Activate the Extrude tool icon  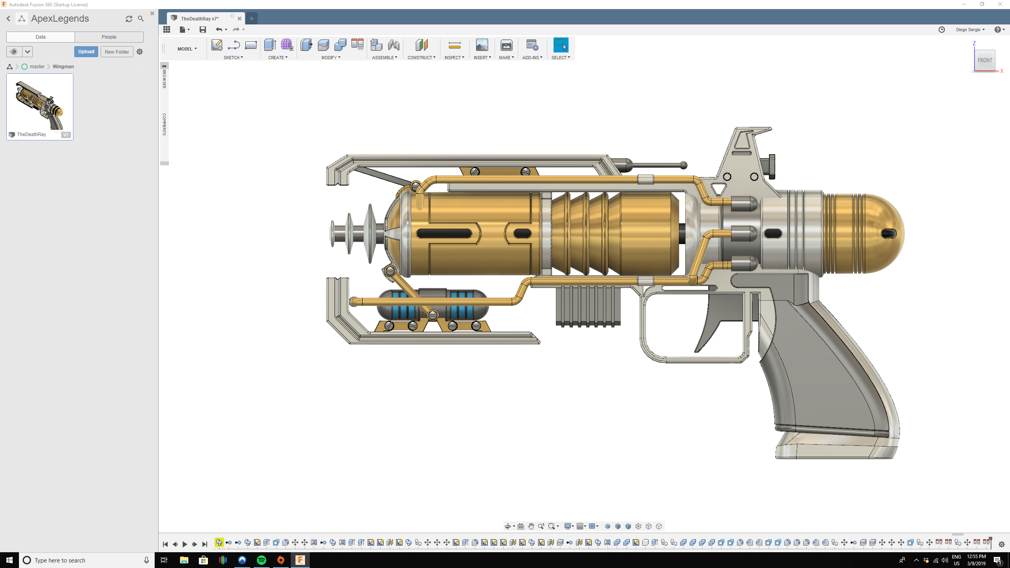[270, 45]
